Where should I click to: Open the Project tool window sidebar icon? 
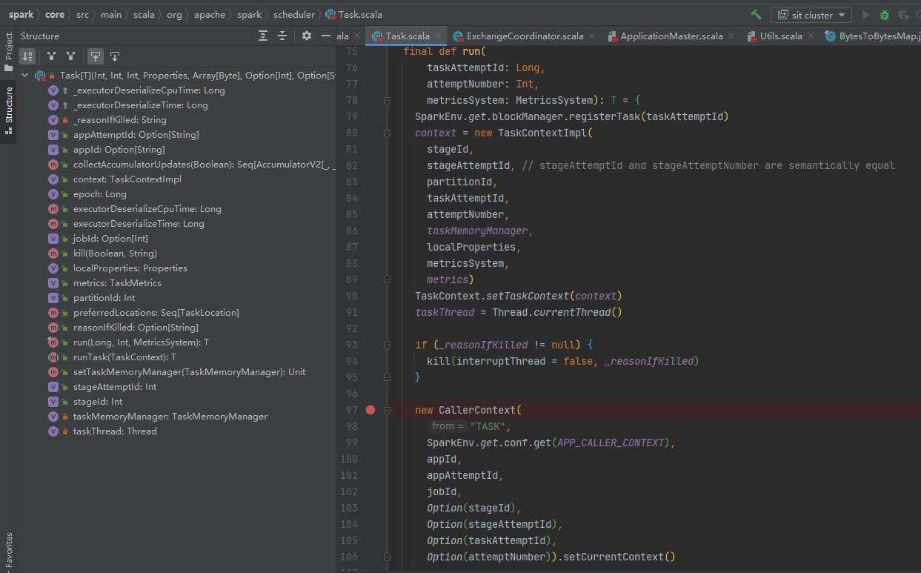[x=7, y=47]
